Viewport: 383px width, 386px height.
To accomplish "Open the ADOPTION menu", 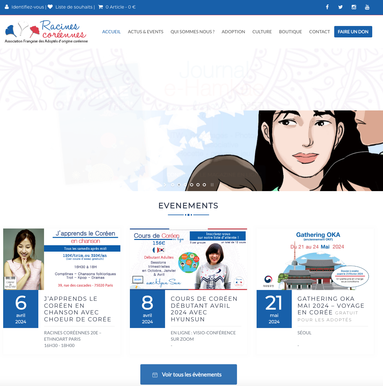I will point(233,32).
